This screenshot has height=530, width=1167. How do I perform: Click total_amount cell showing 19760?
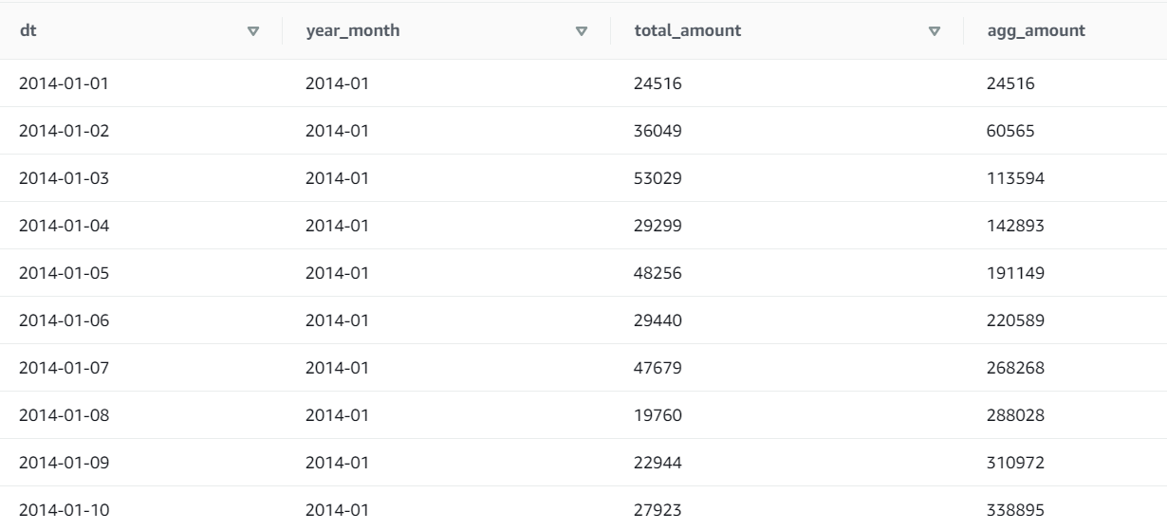pyautogui.click(x=658, y=415)
